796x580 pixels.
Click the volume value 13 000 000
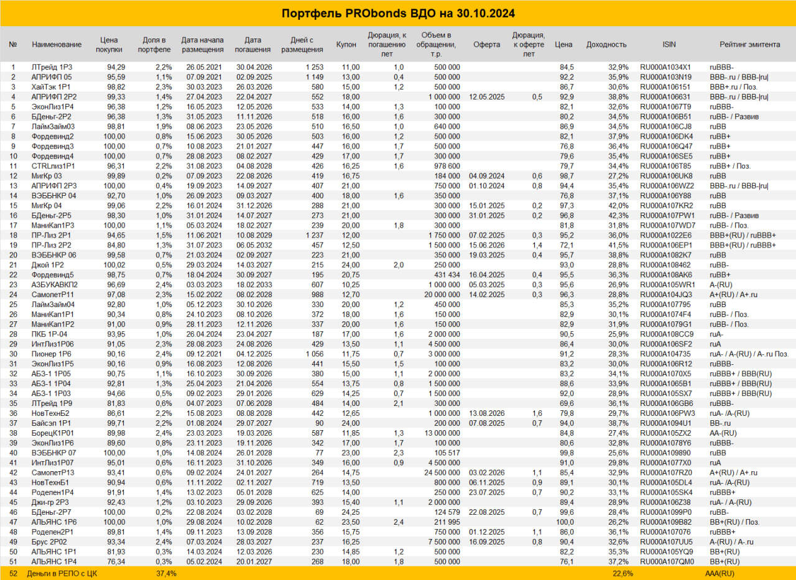pos(442,433)
